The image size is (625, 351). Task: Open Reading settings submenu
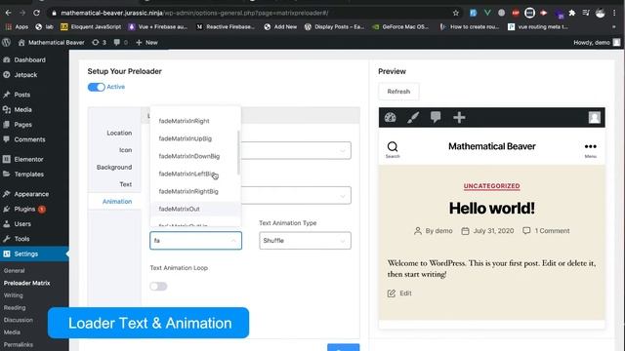pyautogui.click(x=15, y=308)
